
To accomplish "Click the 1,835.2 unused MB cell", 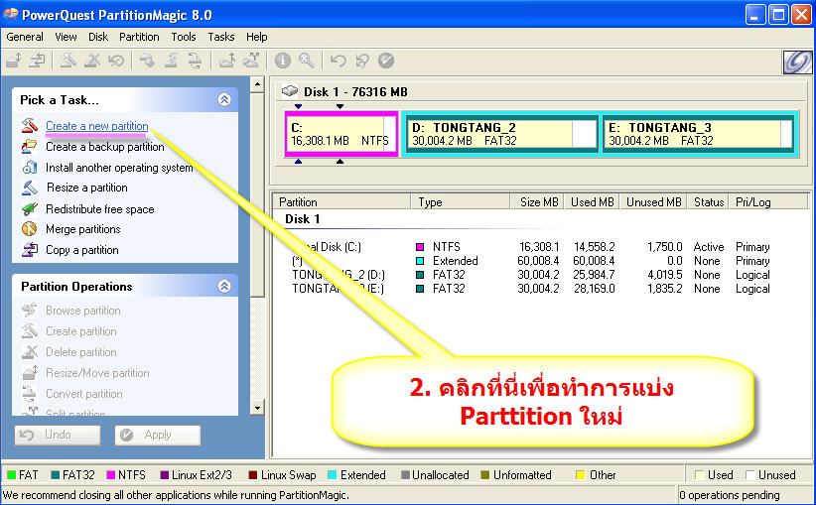I will pos(664,289).
